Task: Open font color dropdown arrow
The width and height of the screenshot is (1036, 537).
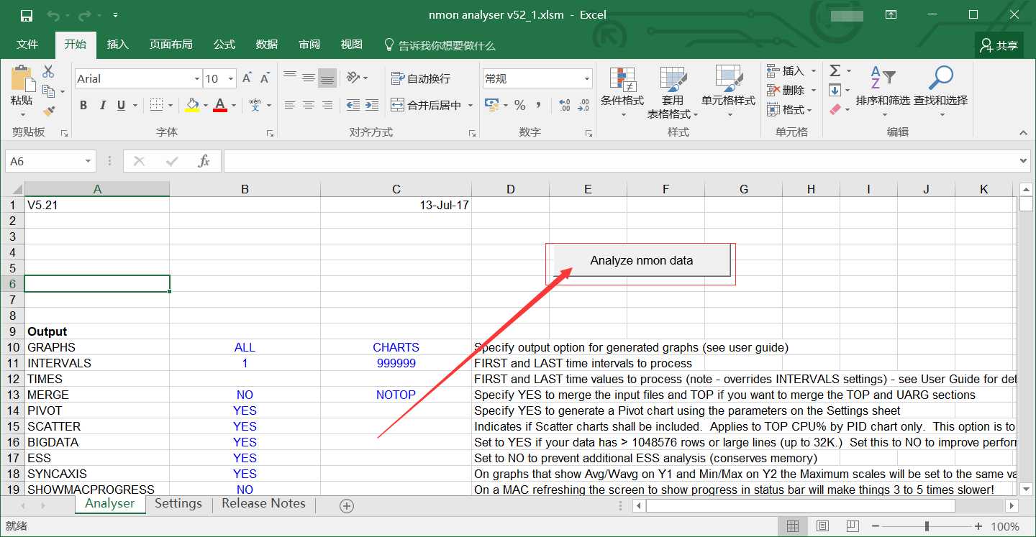Action: coord(234,105)
